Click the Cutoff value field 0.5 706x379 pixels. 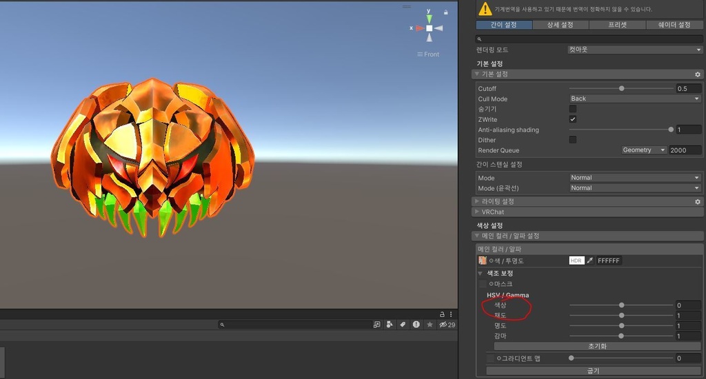(x=689, y=89)
